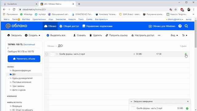Open the Общий доступ tab
The height and width of the screenshot is (111, 197).
coord(69,26)
